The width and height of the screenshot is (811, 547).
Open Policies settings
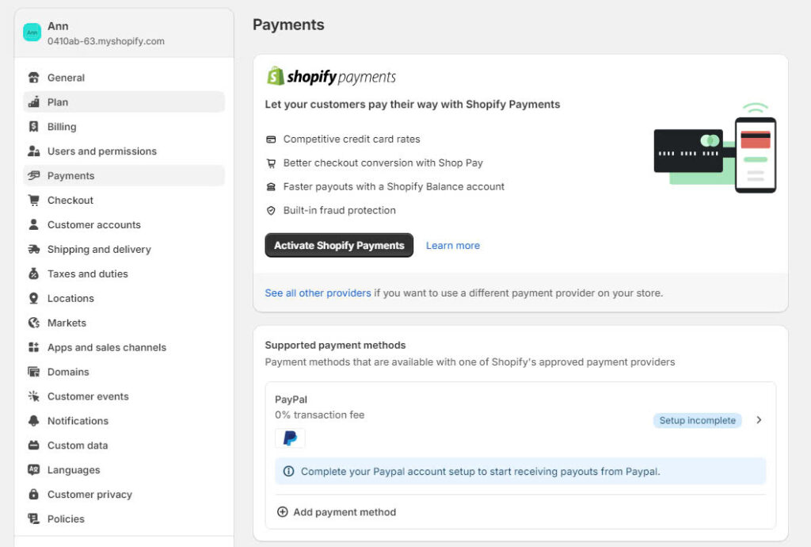(124, 518)
